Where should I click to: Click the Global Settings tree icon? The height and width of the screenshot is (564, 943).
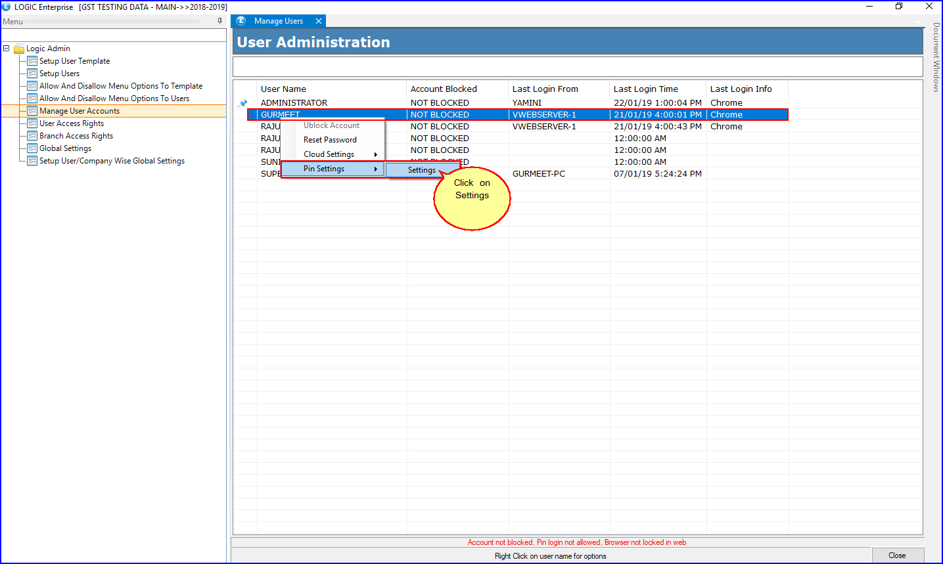point(32,148)
